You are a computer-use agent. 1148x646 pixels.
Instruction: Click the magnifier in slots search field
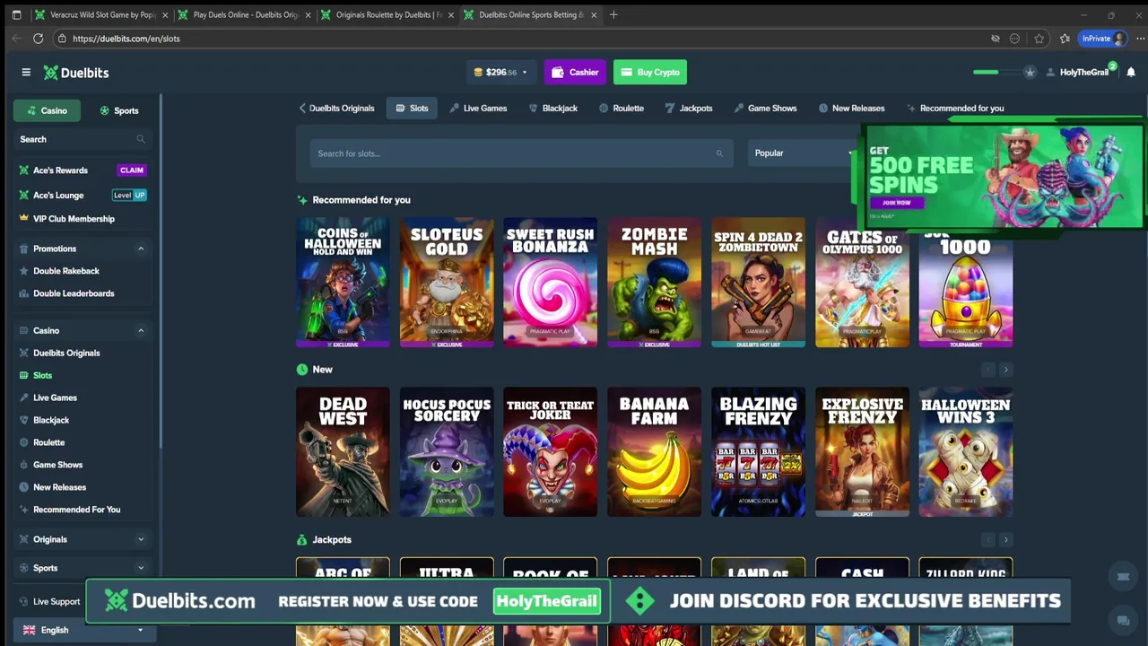tap(719, 153)
